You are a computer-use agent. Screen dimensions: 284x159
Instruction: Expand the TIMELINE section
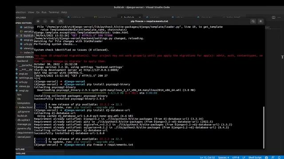click(x=21, y=153)
